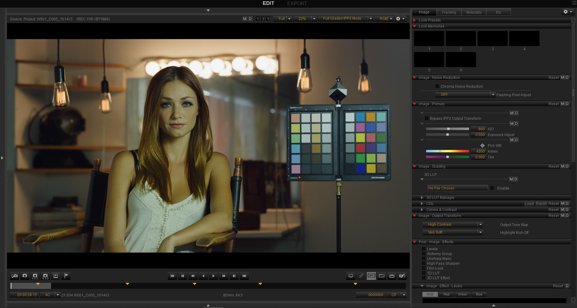Open the viewer zoom 22% dropdown
The height and width of the screenshot is (308, 577).
305,19
